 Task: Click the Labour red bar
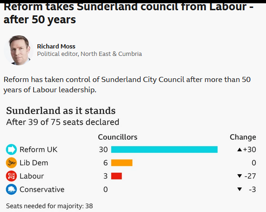116,176
